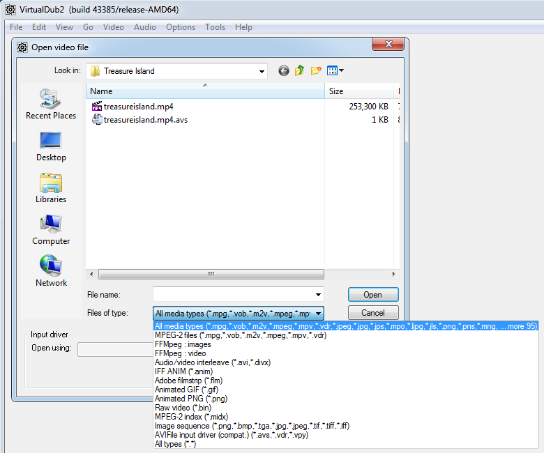Open the Edit menu
The image size is (544, 453).
click(39, 27)
